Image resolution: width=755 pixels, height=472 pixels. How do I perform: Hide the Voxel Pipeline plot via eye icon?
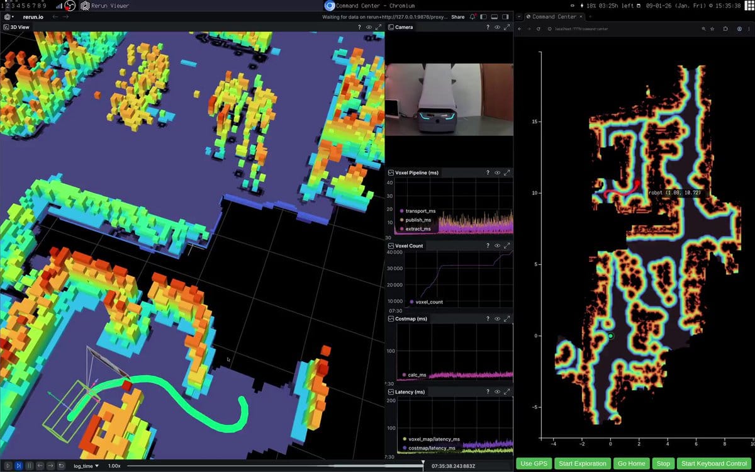497,172
